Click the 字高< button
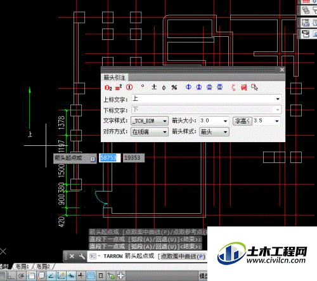This screenshot has height=281, width=317. tap(242, 121)
